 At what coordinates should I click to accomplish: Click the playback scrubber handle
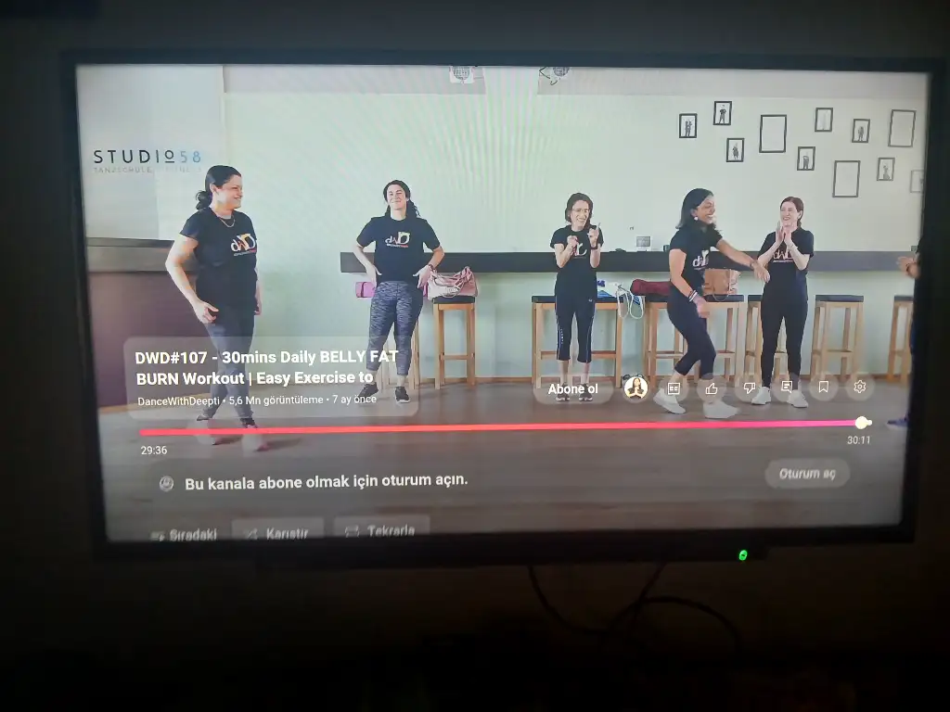tap(862, 423)
